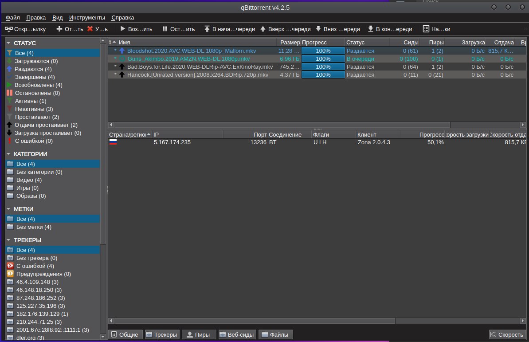
Task: Click the pause toolbar icon
Action: (x=165, y=29)
